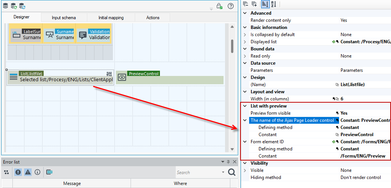Open the Search field dropdown arrow
Screen dimensions: 391x188
[x=223, y=172]
